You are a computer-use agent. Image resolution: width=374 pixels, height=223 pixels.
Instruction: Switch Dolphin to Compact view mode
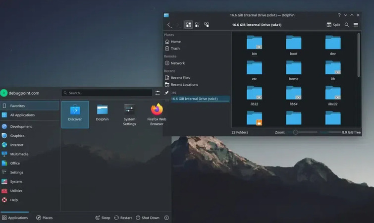coord(197,25)
